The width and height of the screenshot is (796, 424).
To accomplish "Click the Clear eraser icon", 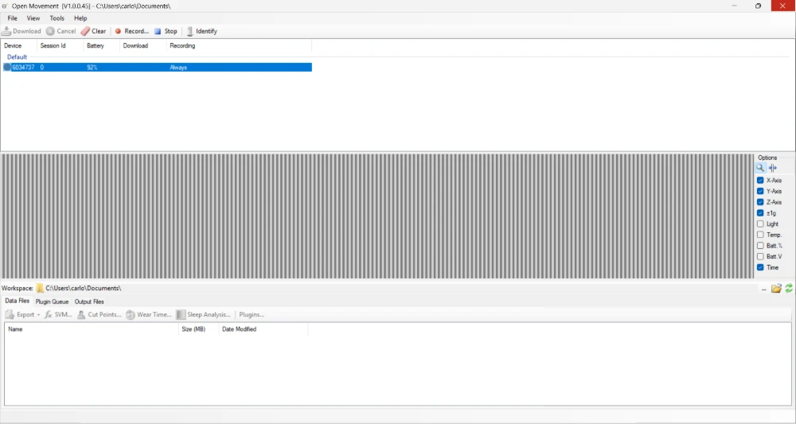I will coord(85,31).
